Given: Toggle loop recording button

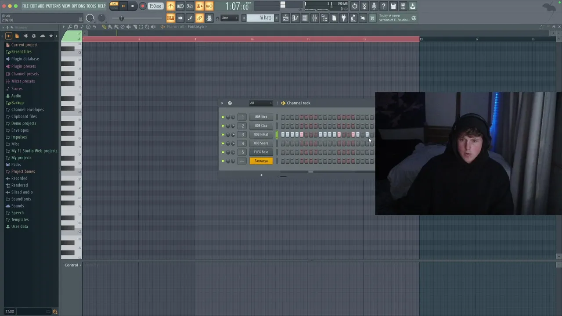Looking at the screenshot, I should [209, 6].
